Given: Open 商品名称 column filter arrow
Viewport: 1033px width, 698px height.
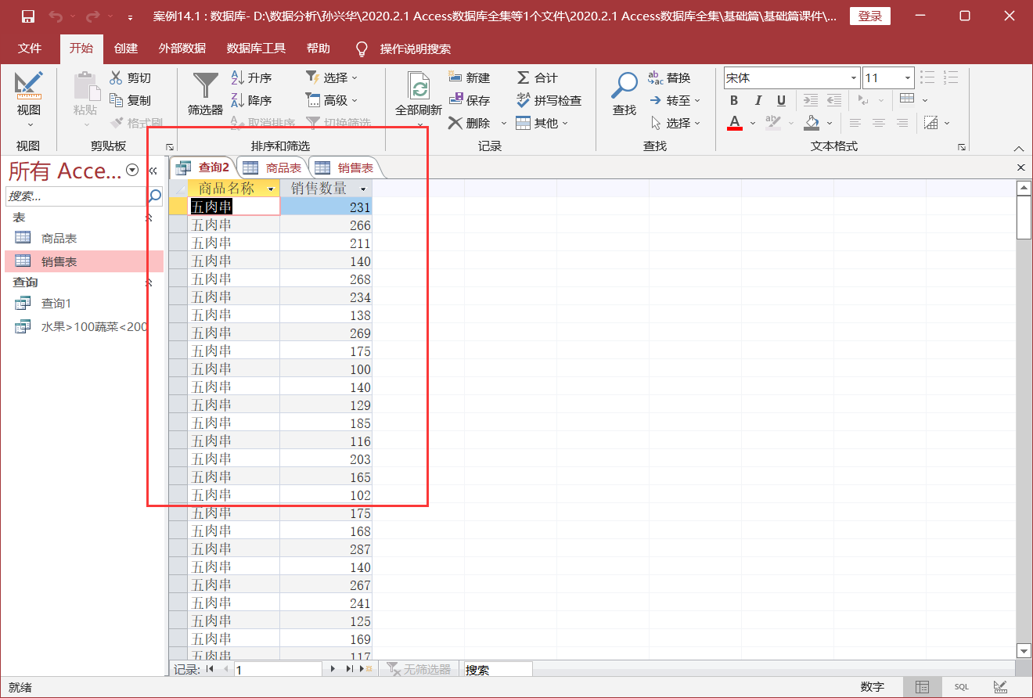Looking at the screenshot, I should pos(271,189).
